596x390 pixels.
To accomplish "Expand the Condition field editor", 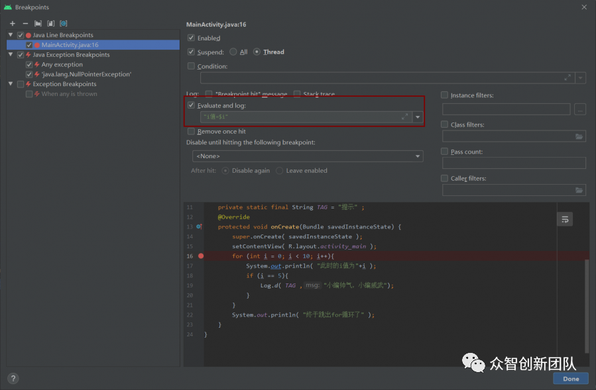I will tap(567, 77).
